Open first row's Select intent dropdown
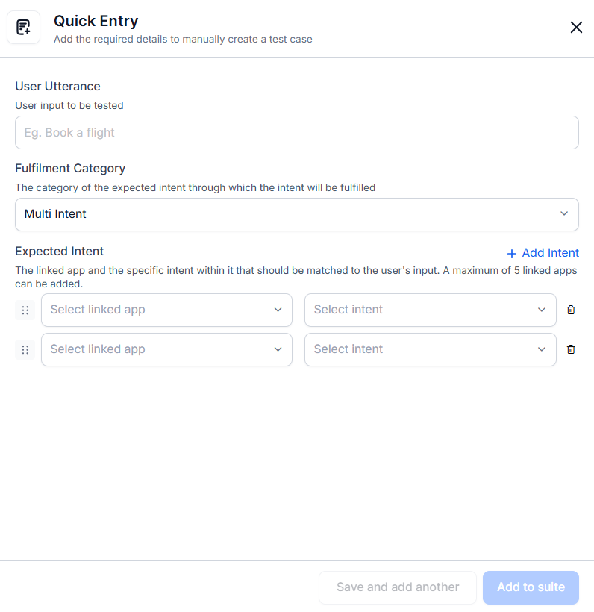 (430, 310)
